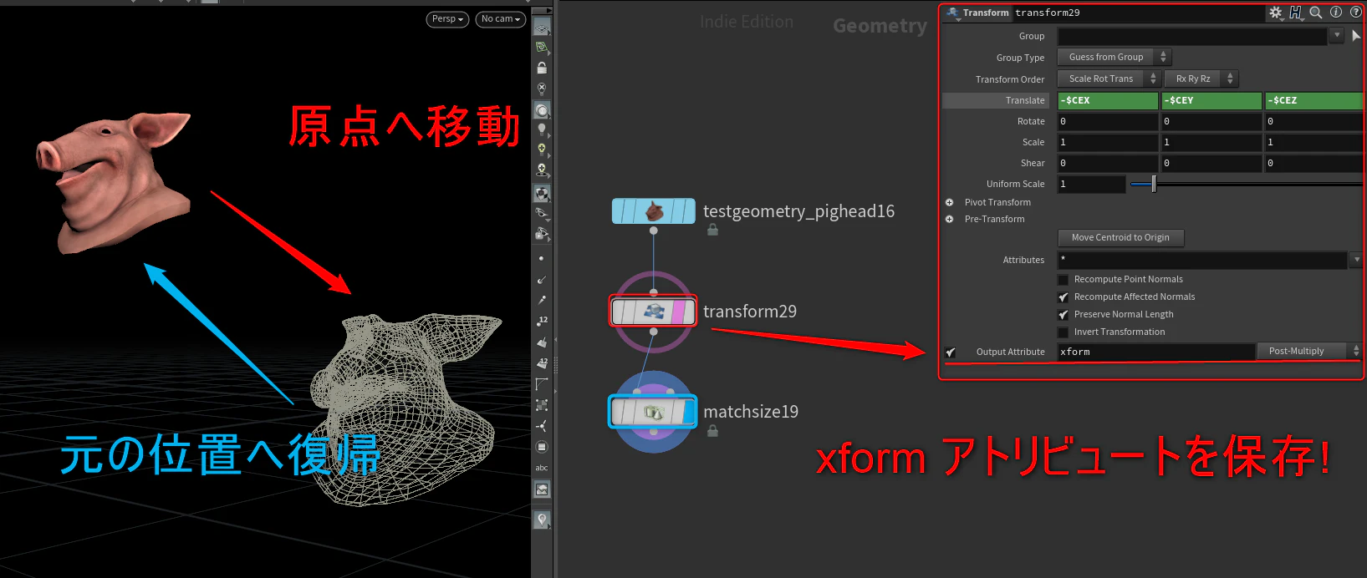Click the matchsize19 node label

[751, 412]
